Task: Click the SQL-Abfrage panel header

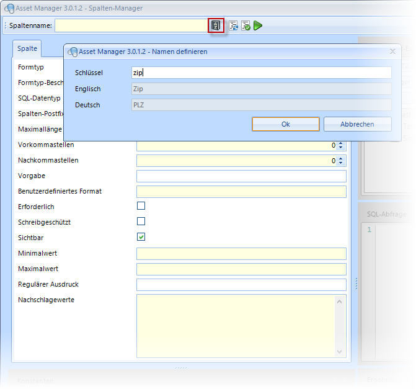Action: (x=386, y=214)
